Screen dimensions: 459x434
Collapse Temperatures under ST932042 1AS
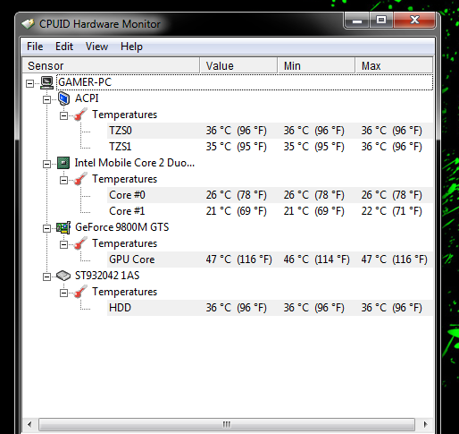[x=63, y=293]
